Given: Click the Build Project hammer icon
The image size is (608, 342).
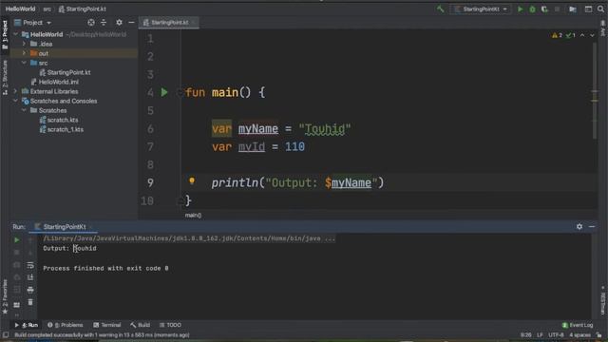Looking at the screenshot, I should click(440, 9).
